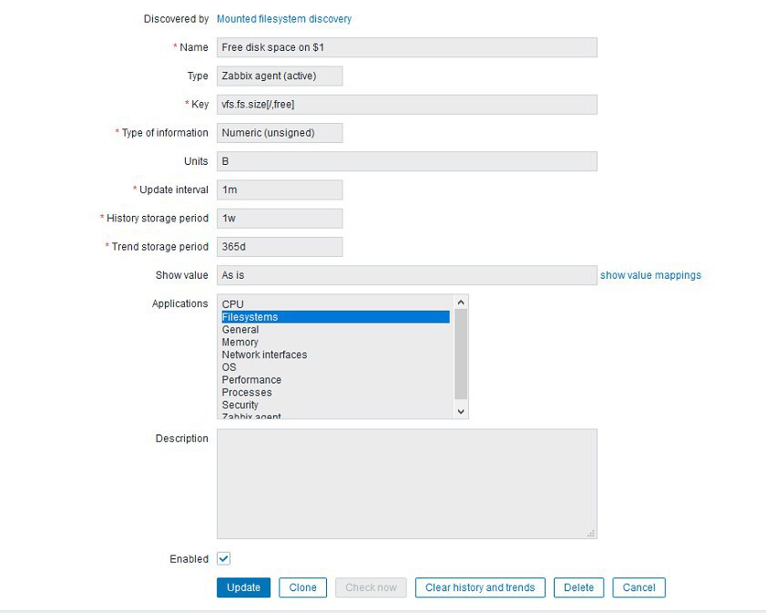766x613 pixels.
Task: Select OS in Applications list
Action: (x=335, y=367)
